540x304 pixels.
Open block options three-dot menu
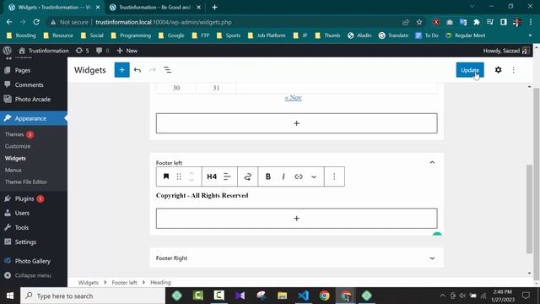click(334, 176)
